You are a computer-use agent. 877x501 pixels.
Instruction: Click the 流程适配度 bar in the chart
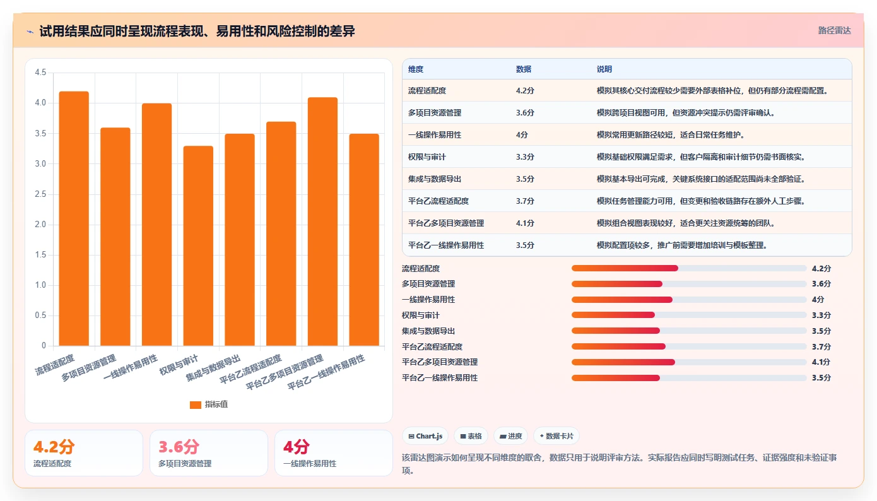[74, 218]
